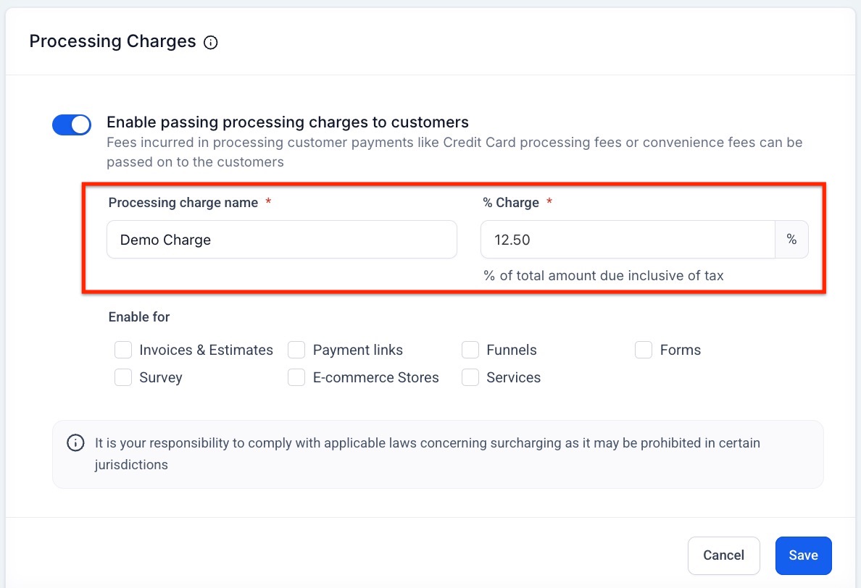861x588 pixels.
Task: Click the Processing Charges heading text
Action: pyautogui.click(x=112, y=41)
